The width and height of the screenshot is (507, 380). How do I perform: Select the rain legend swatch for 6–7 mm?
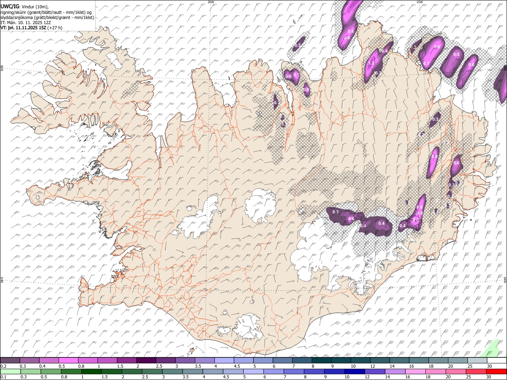273,371
